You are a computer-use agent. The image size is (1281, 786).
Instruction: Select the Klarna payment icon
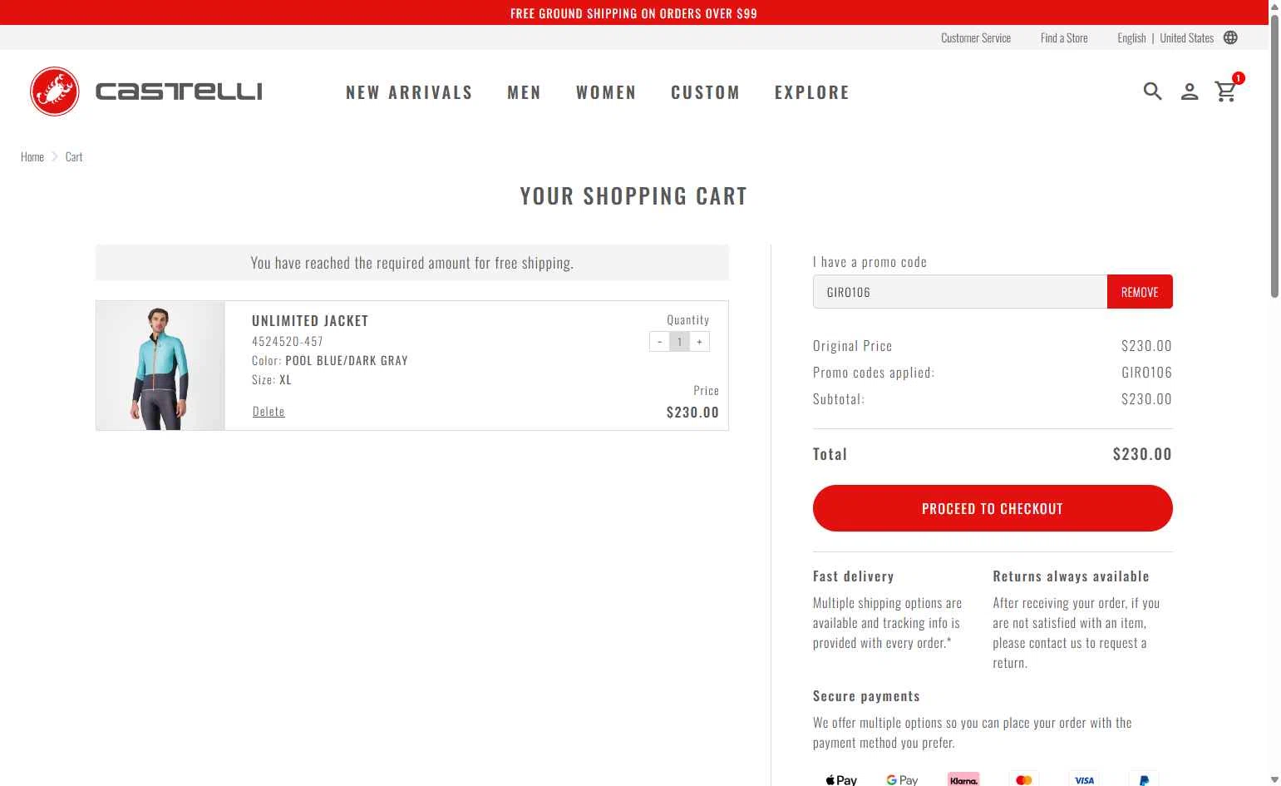pos(963,779)
